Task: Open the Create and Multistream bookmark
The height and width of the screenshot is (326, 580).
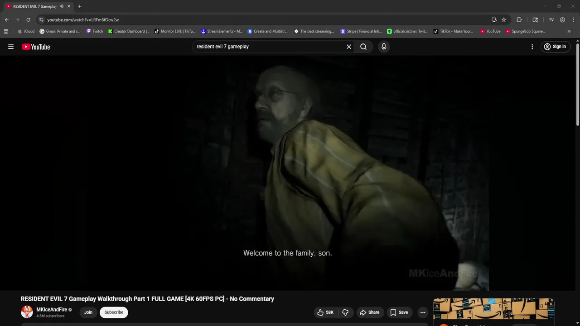Action: tap(268, 31)
